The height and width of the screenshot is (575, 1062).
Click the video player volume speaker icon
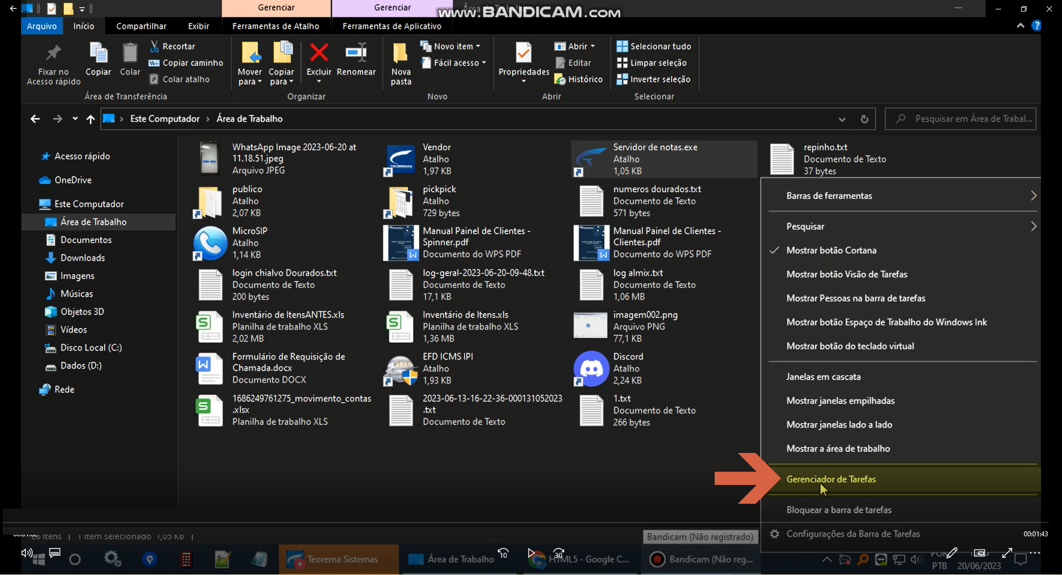(x=27, y=553)
